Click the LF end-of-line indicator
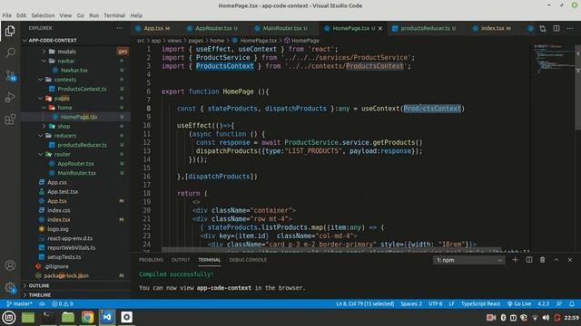581x326 pixels. (451, 304)
